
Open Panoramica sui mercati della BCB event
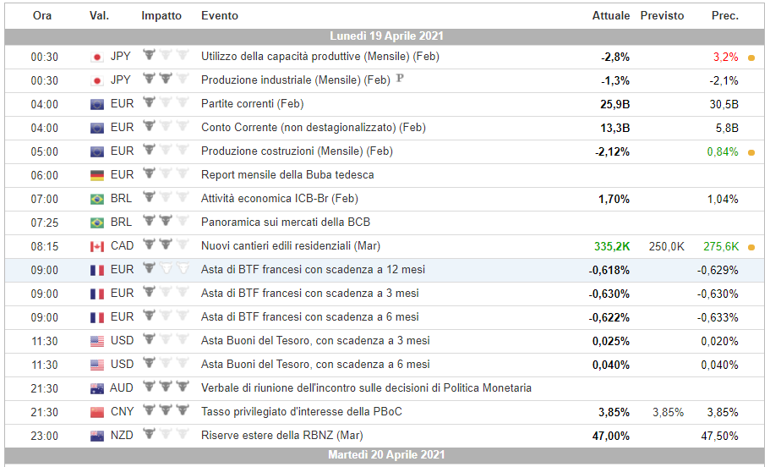click(286, 223)
